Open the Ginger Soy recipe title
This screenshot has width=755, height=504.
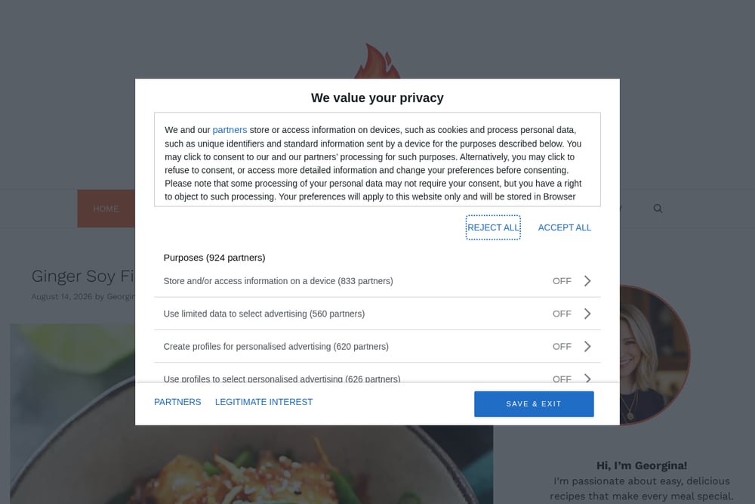83,276
